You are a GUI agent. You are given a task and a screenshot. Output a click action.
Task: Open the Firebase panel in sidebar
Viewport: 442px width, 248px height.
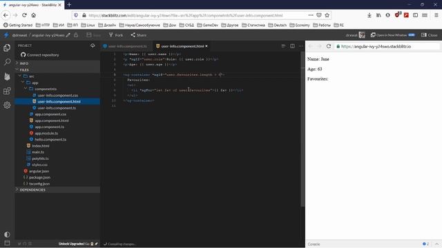[7, 76]
